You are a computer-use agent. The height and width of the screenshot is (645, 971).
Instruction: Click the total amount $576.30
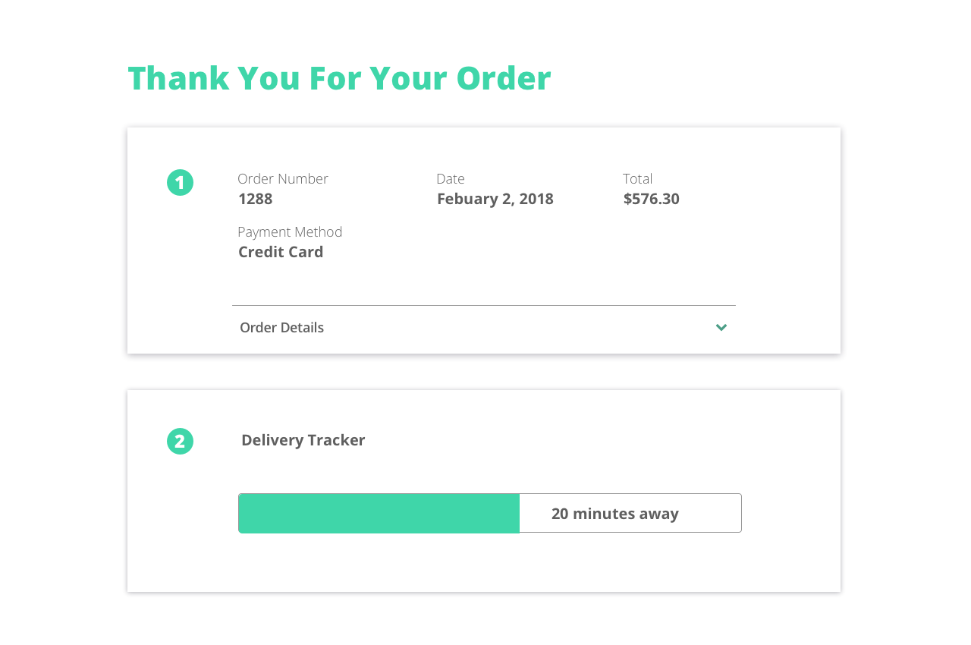point(651,199)
